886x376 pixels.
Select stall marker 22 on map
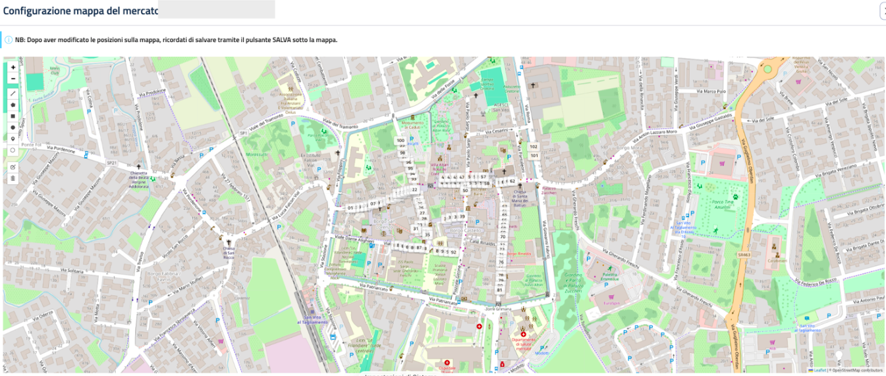point(414,189)
